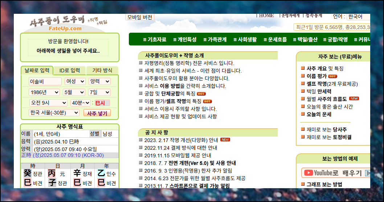
Task: Open 택일 만세력 link
Action: [319, 92]
